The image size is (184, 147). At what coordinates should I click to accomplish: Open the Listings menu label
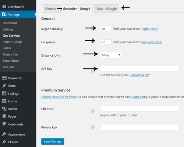[x=14, y=94]
